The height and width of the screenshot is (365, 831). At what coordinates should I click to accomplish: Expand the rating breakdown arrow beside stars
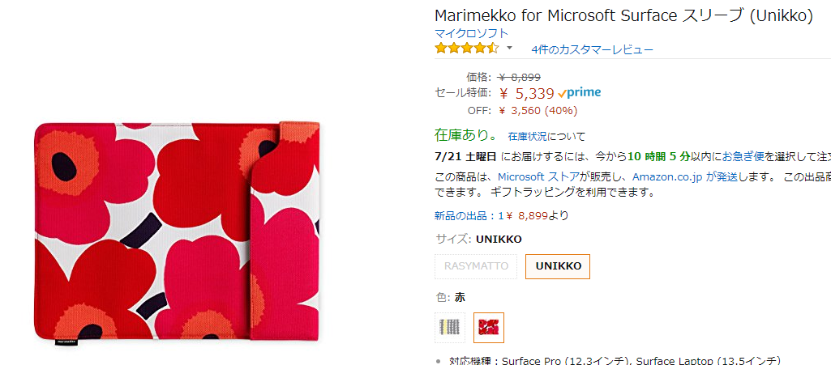[509, 49]
